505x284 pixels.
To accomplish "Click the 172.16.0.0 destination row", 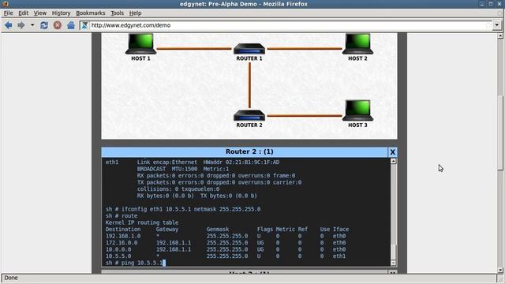I will point(226,243).
